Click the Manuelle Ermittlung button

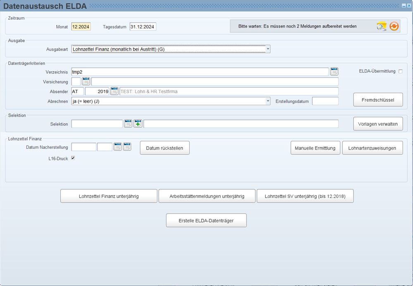(315, 148)
